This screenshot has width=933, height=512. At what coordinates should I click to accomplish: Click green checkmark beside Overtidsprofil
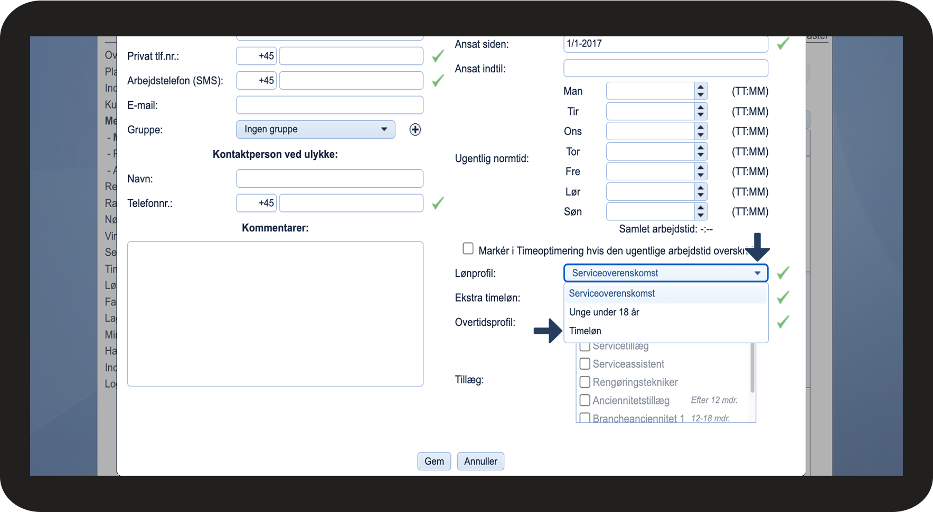tap(783, 321)
